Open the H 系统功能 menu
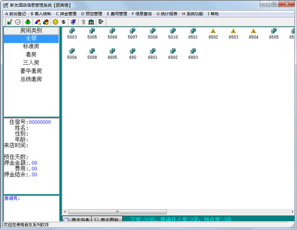Screen dimensions: 297x230 coord(193,14)
